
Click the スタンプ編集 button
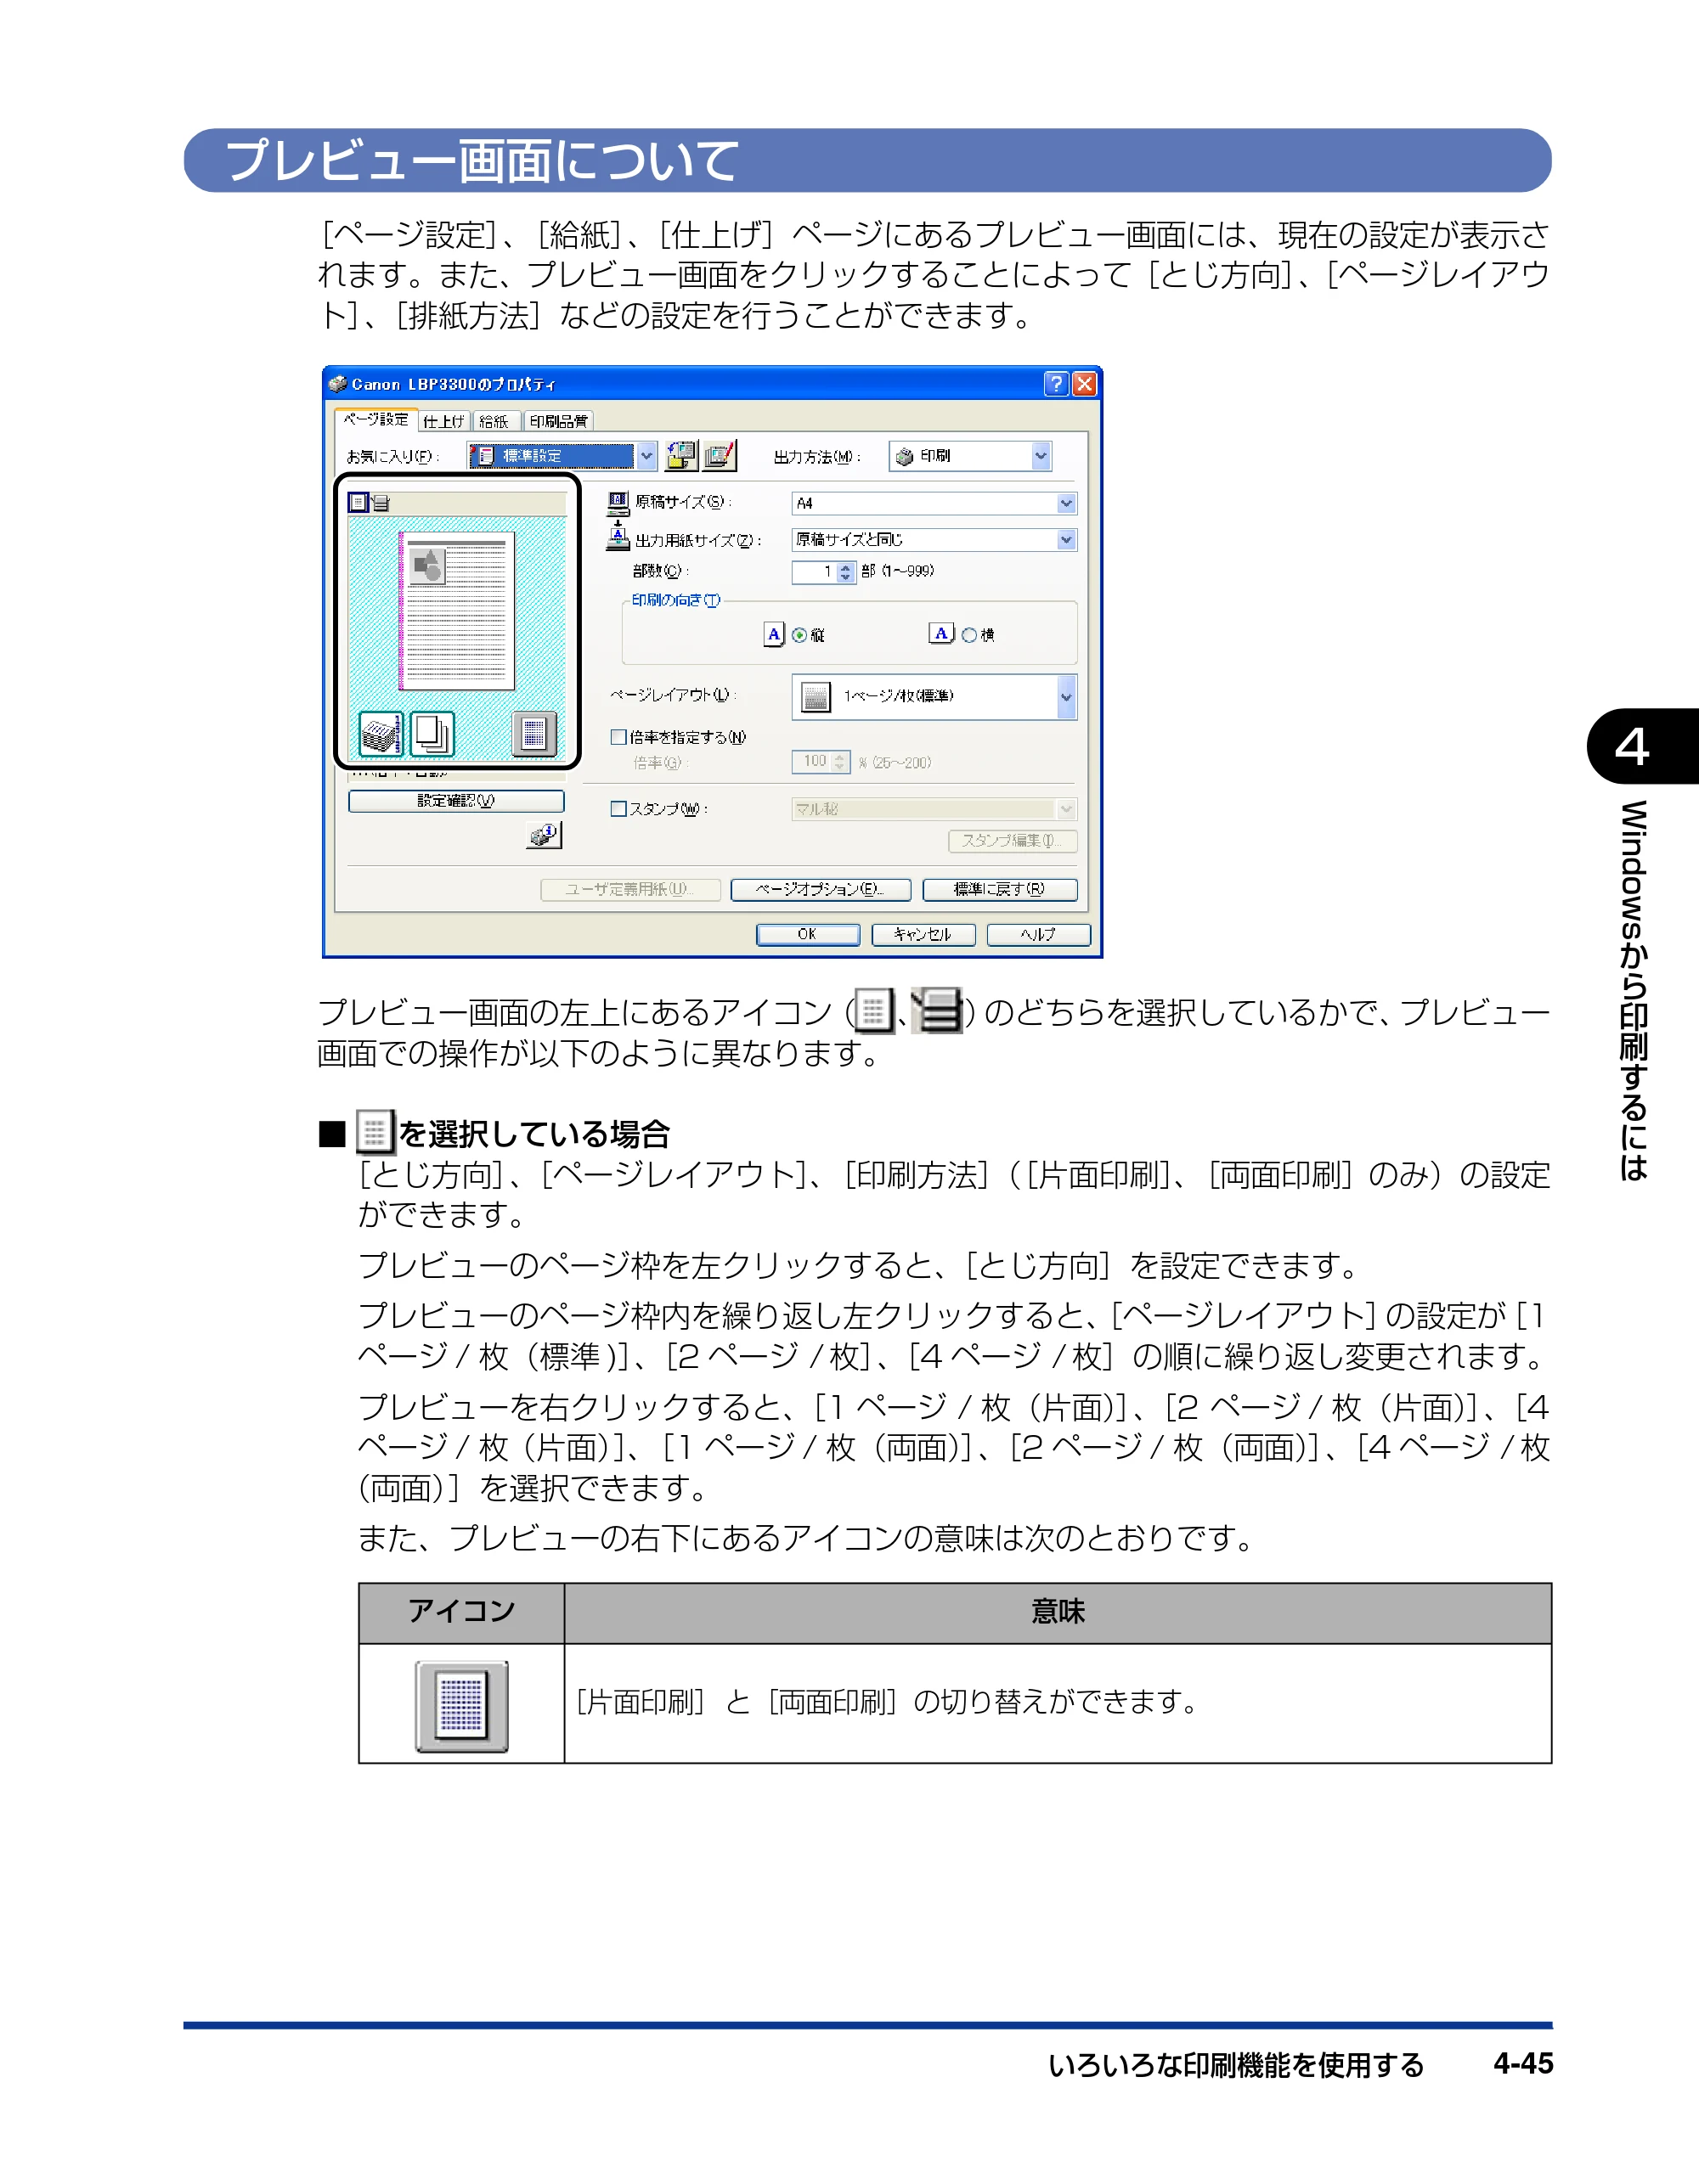pos(1013,841)
